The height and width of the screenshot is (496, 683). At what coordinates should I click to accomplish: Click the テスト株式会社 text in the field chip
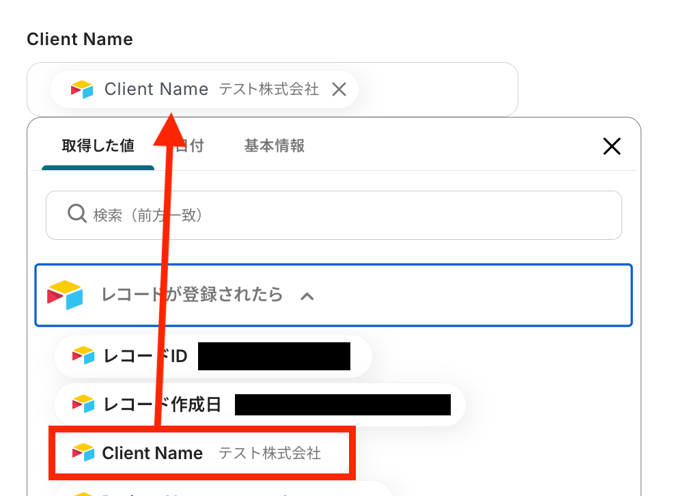point(268,89)
